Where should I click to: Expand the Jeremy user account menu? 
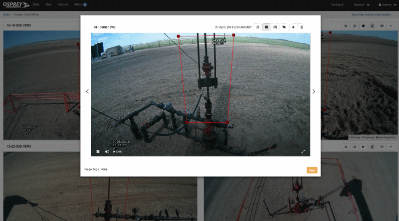[x=386, y=4]
